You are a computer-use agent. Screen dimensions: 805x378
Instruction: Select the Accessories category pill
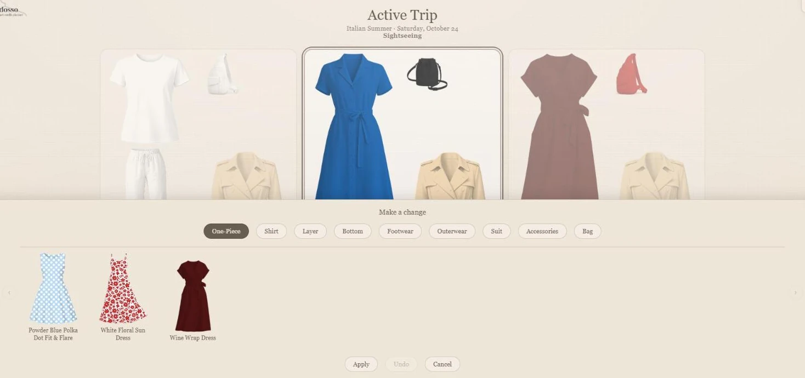pos(542,231)
